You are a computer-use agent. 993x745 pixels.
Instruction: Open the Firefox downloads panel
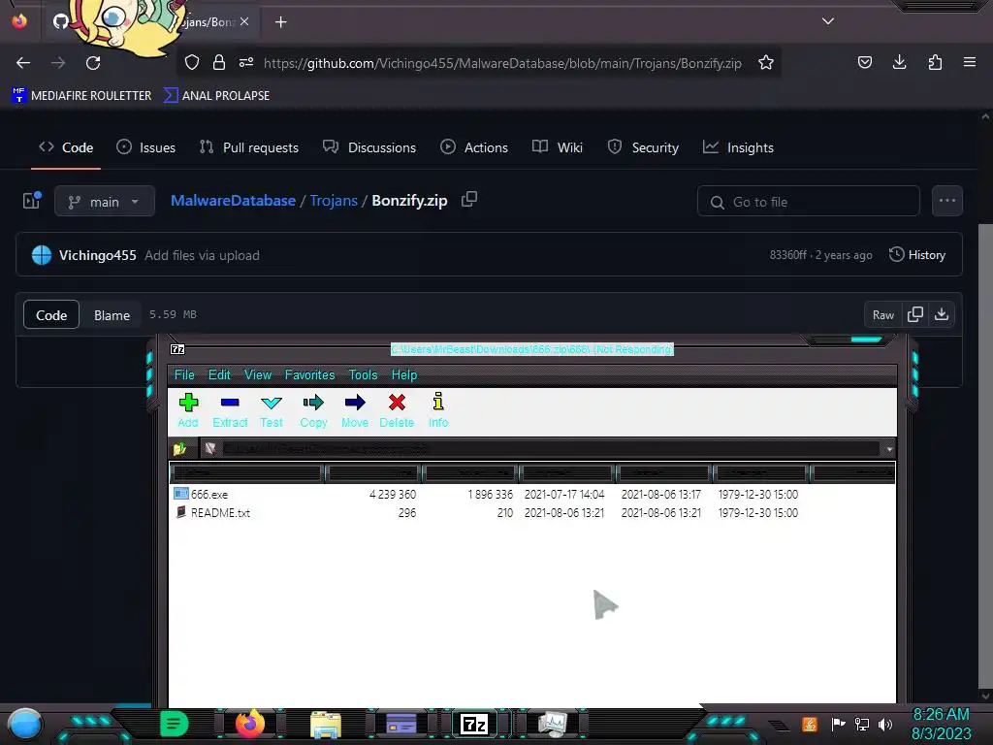tap(899, 62)
